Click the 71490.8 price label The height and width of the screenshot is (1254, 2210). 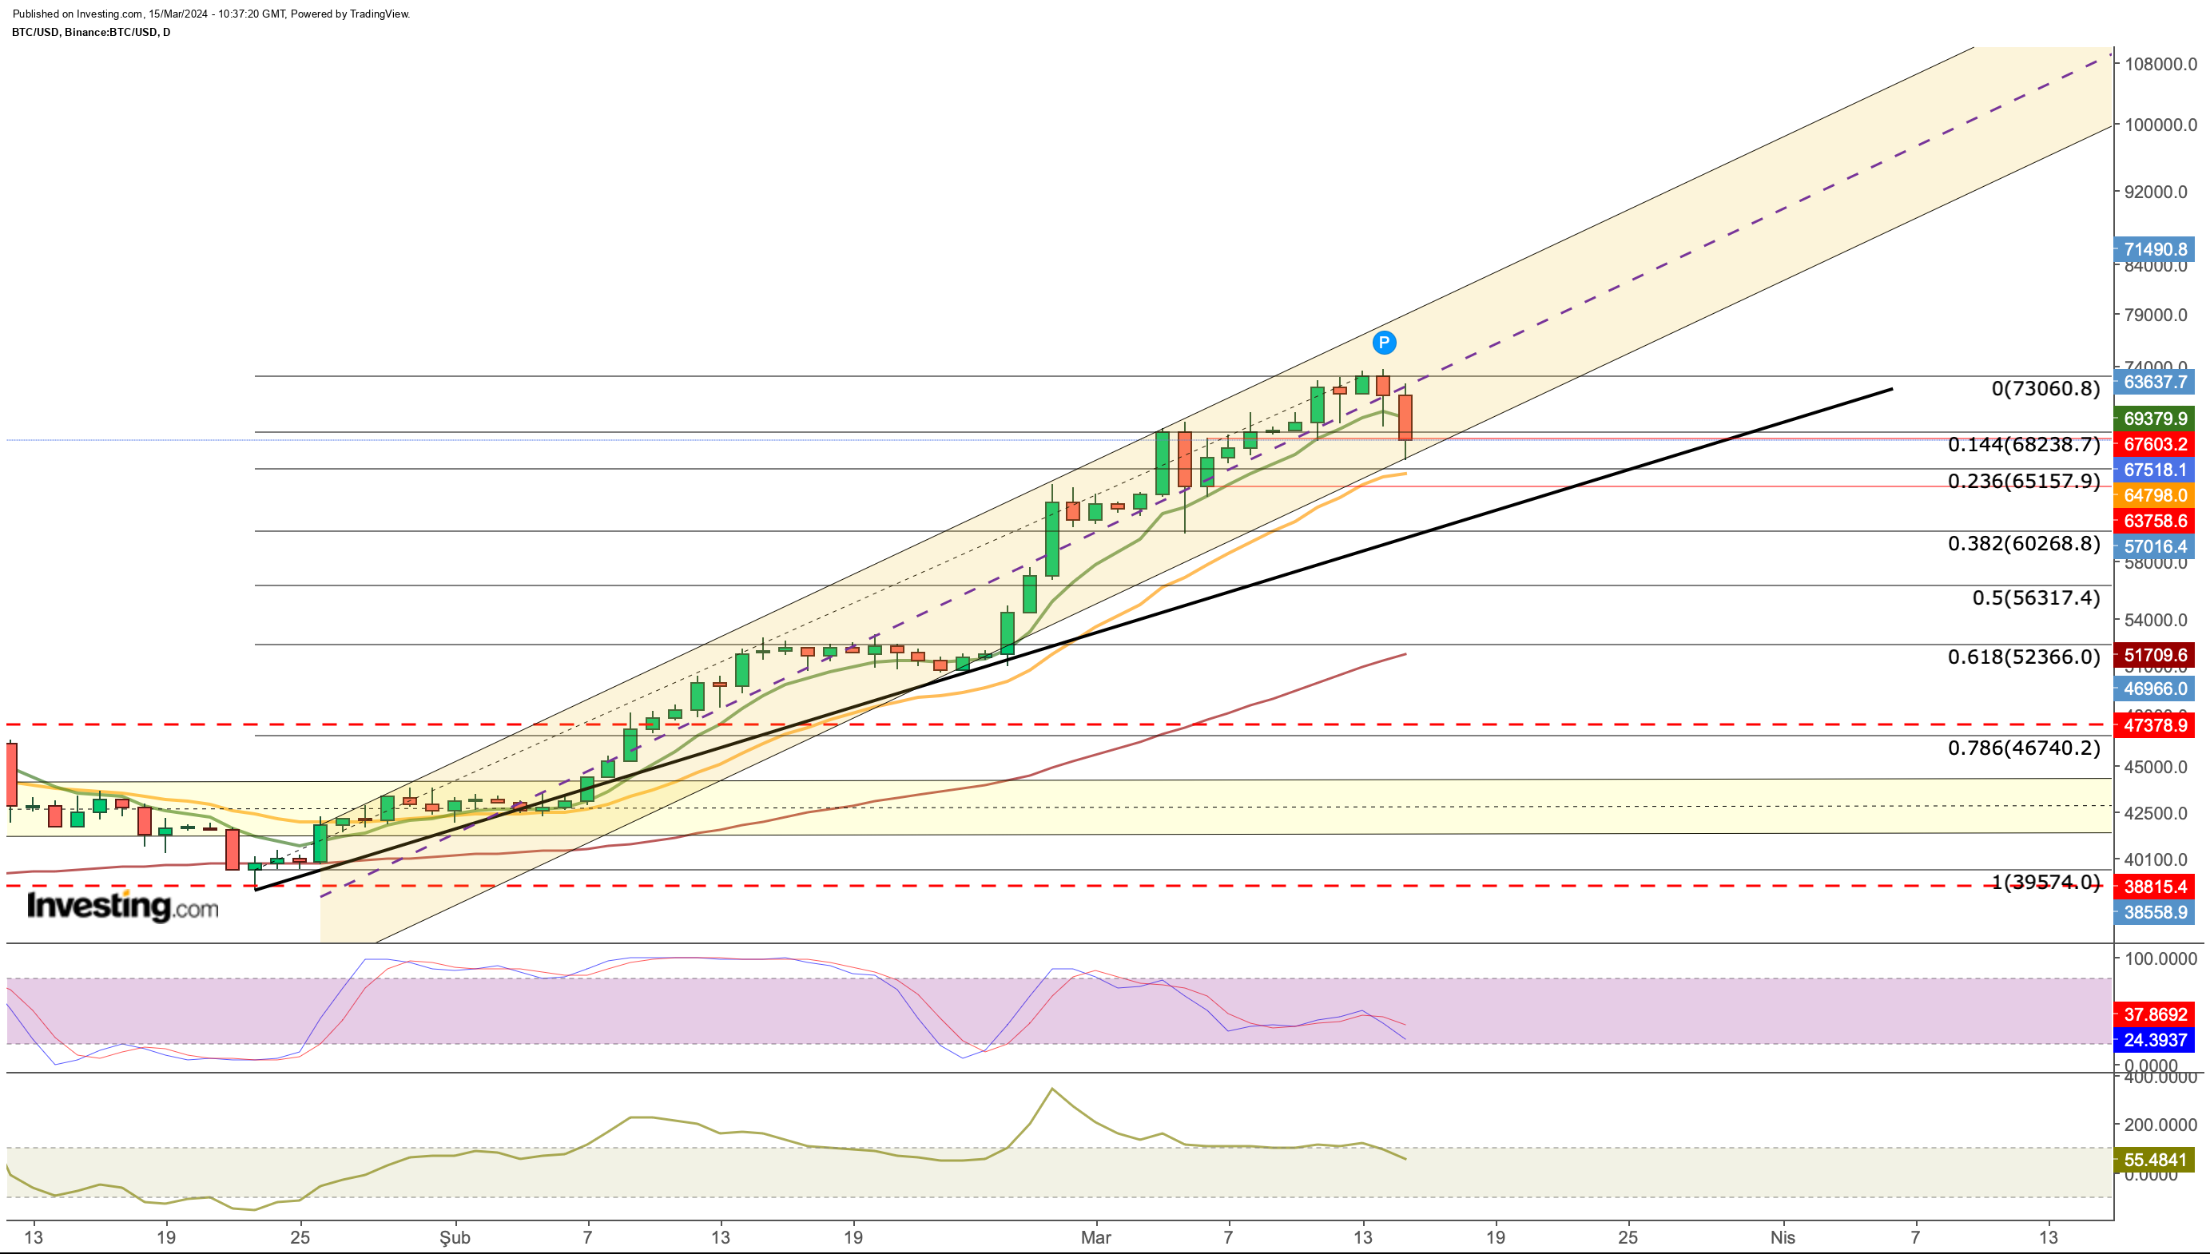coord(2154,249)
